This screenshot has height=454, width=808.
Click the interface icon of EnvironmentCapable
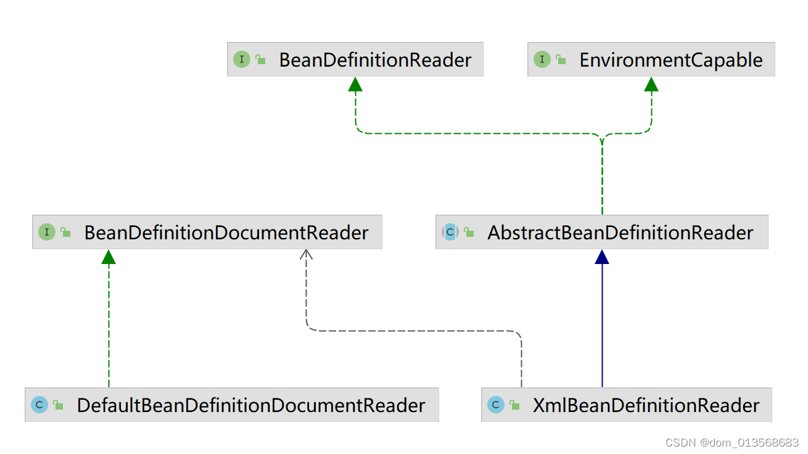[542, 60]
